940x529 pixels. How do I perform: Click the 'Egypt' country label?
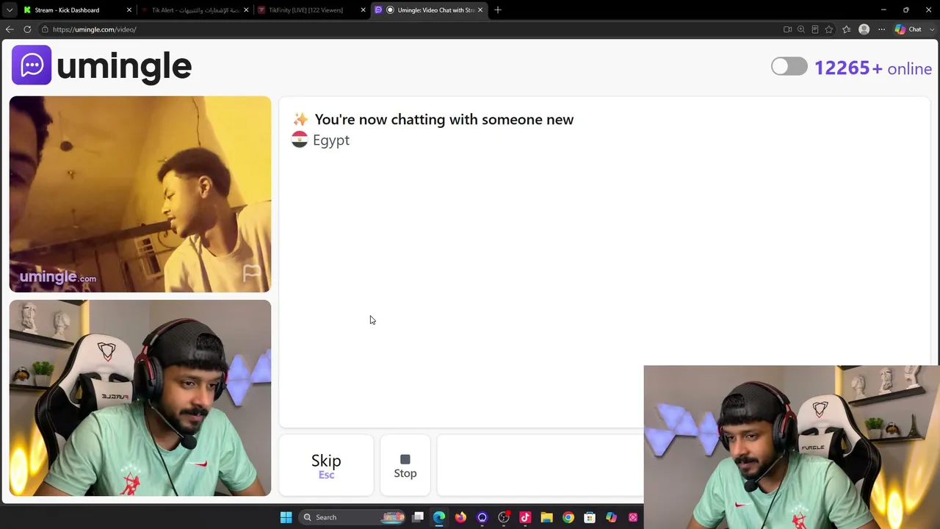point(331,140)
